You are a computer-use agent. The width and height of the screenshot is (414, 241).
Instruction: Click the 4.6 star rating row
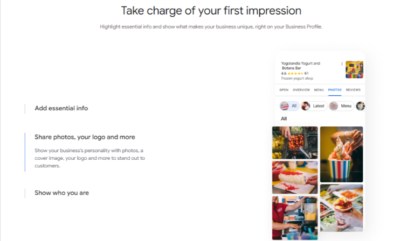pos(295,74)
